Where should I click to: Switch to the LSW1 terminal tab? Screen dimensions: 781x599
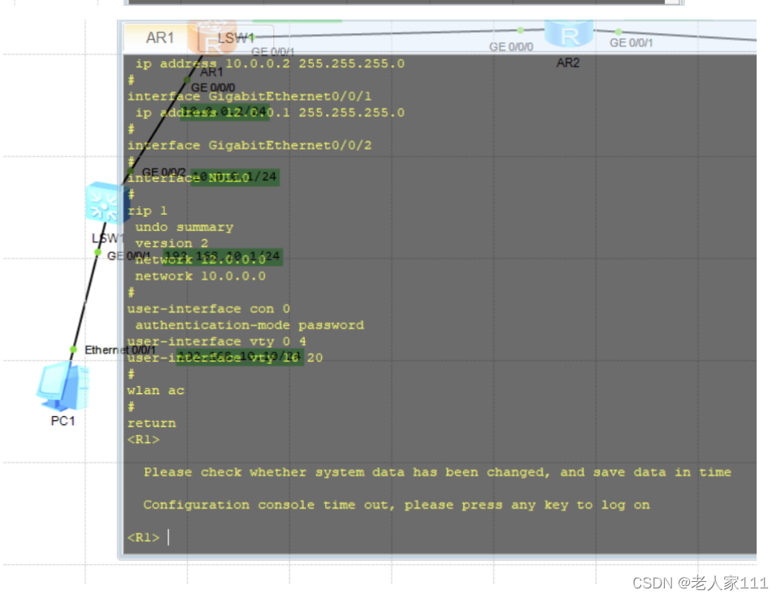coord(236,38)
